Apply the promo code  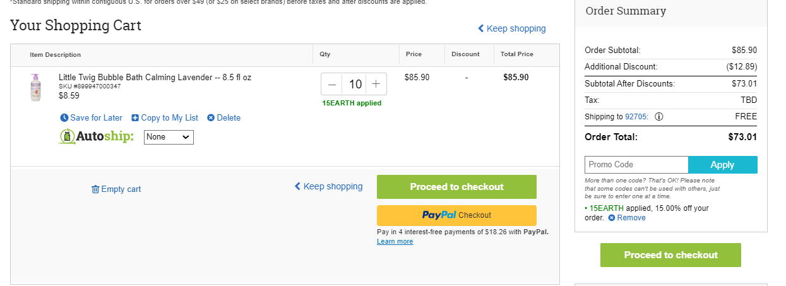click(x=723, y=165)
